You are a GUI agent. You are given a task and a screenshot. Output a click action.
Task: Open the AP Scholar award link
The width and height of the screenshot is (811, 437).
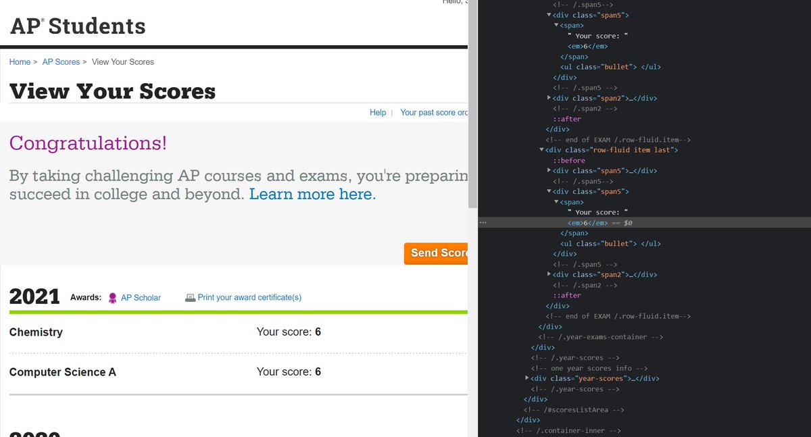click(x=141, y=298)
